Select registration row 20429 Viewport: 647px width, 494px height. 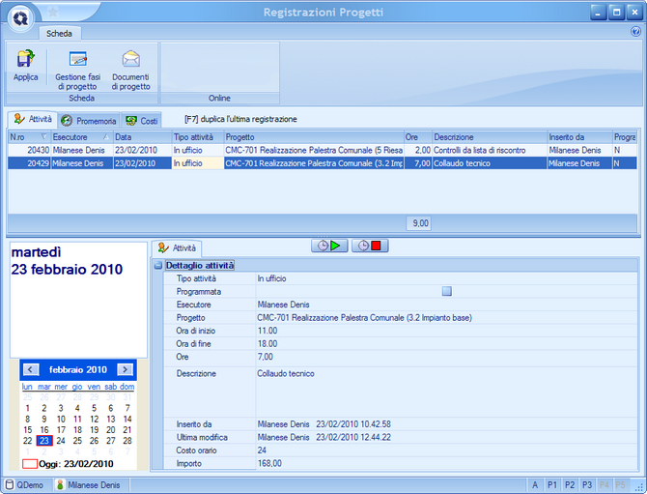(x=322, y=163)
